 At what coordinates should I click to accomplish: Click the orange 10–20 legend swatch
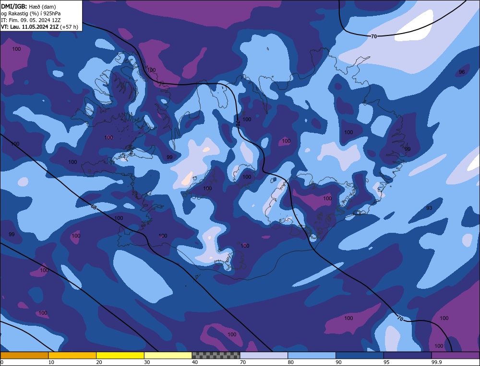tap(72, 355)
